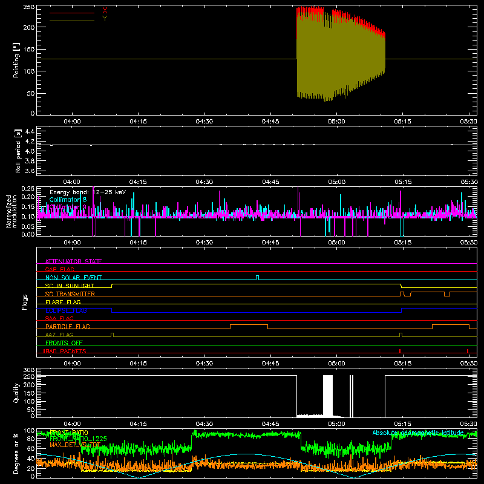Screen dimensions: 484x484
Task: Select the Pointing [''] axis label
Action: (16, 60)
